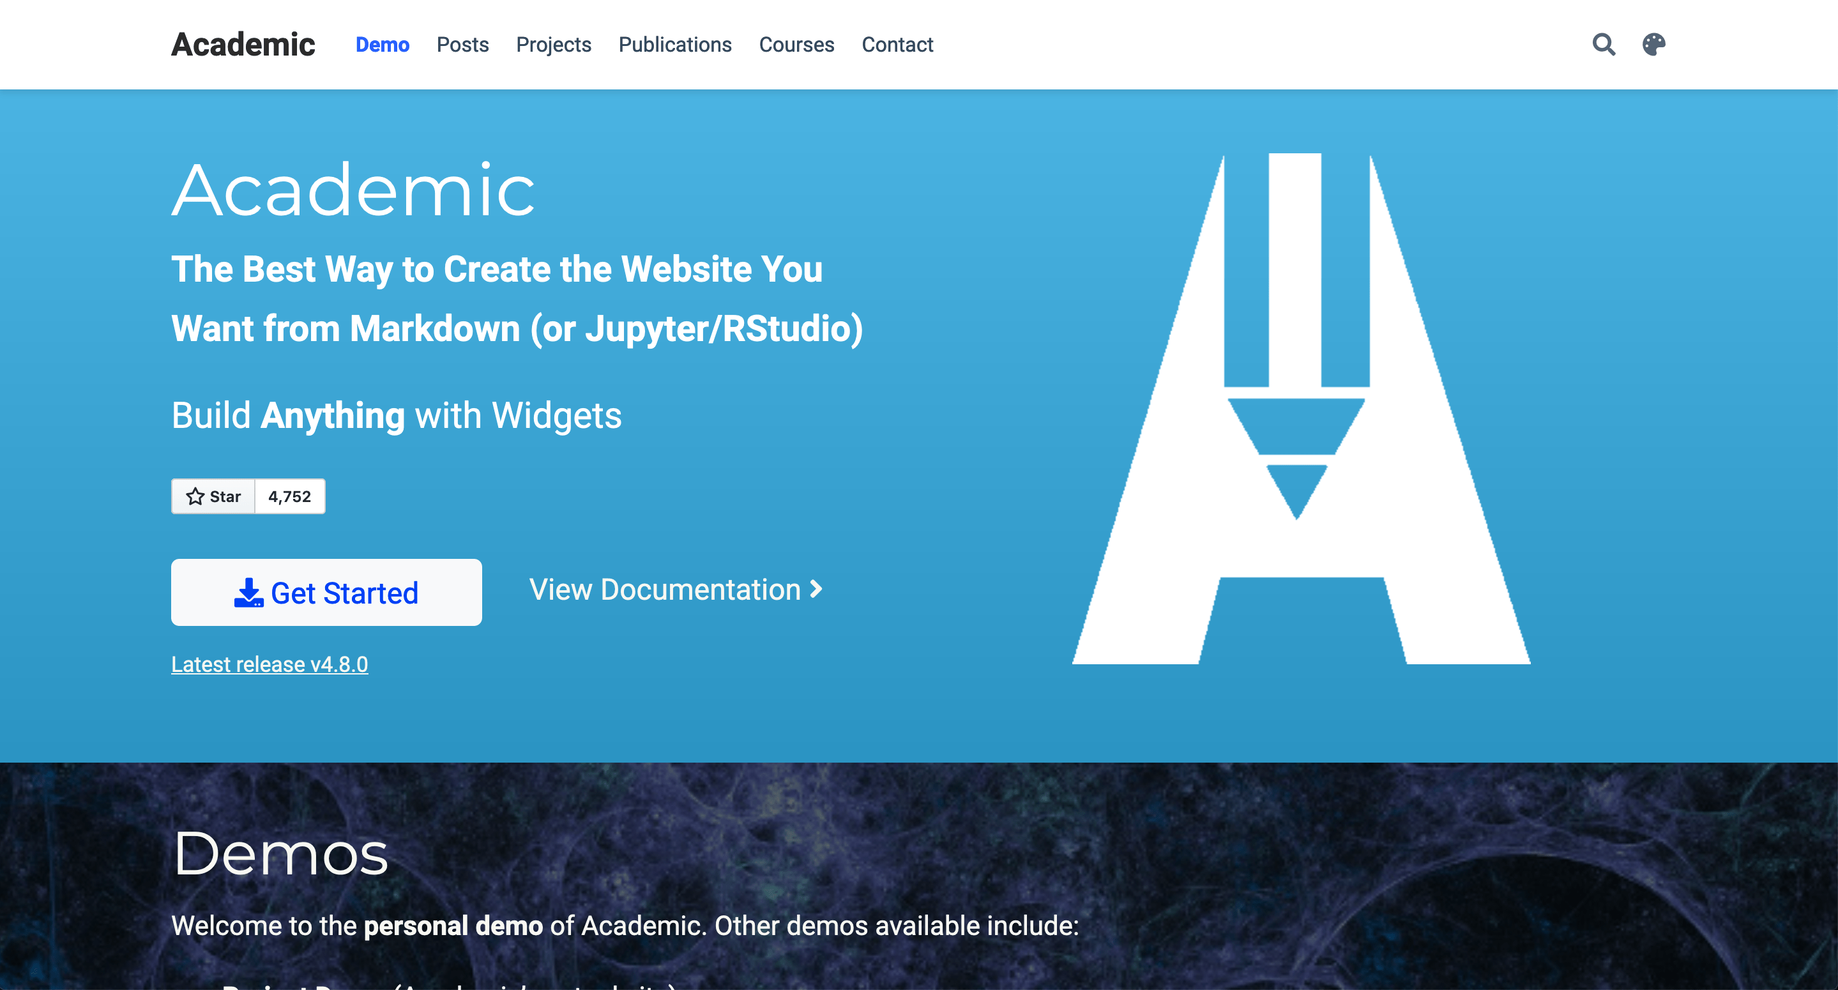
Task: Click the search icon in the navbar
Action: [1604, 44]
